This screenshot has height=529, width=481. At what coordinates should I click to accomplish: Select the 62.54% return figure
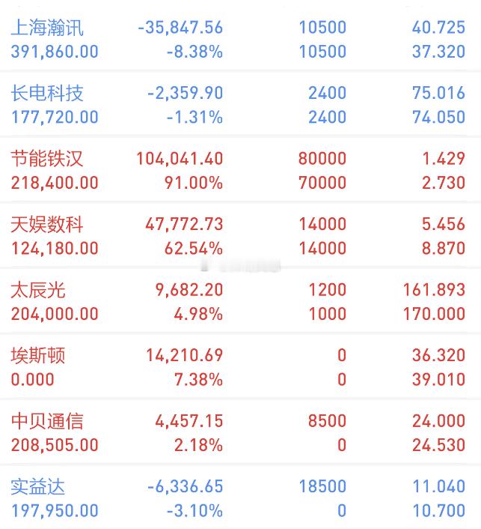tap(194, 249)
